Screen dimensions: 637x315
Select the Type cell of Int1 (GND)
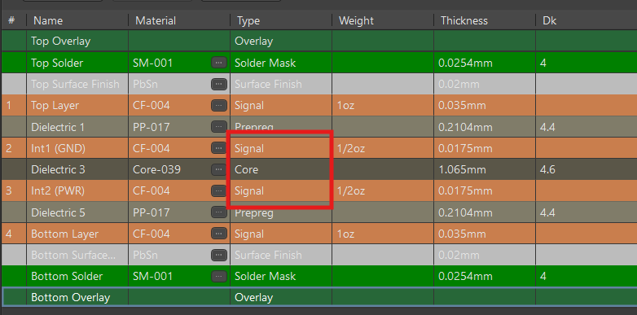tap(281, 148)
